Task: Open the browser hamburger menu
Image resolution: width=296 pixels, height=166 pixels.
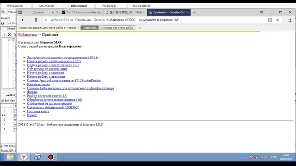Action: click(261, 12)
